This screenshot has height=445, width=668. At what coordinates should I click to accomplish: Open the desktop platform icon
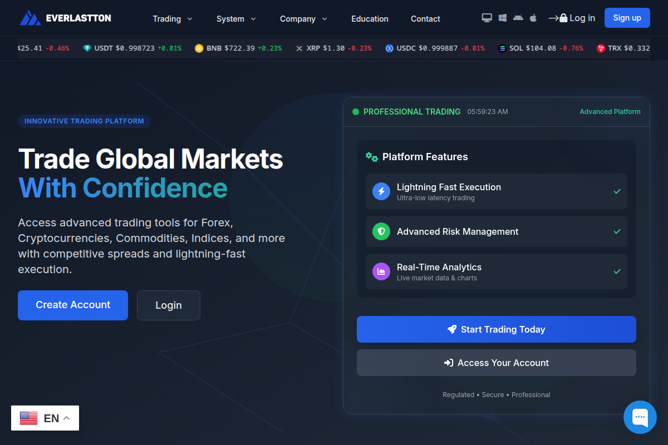487,18
